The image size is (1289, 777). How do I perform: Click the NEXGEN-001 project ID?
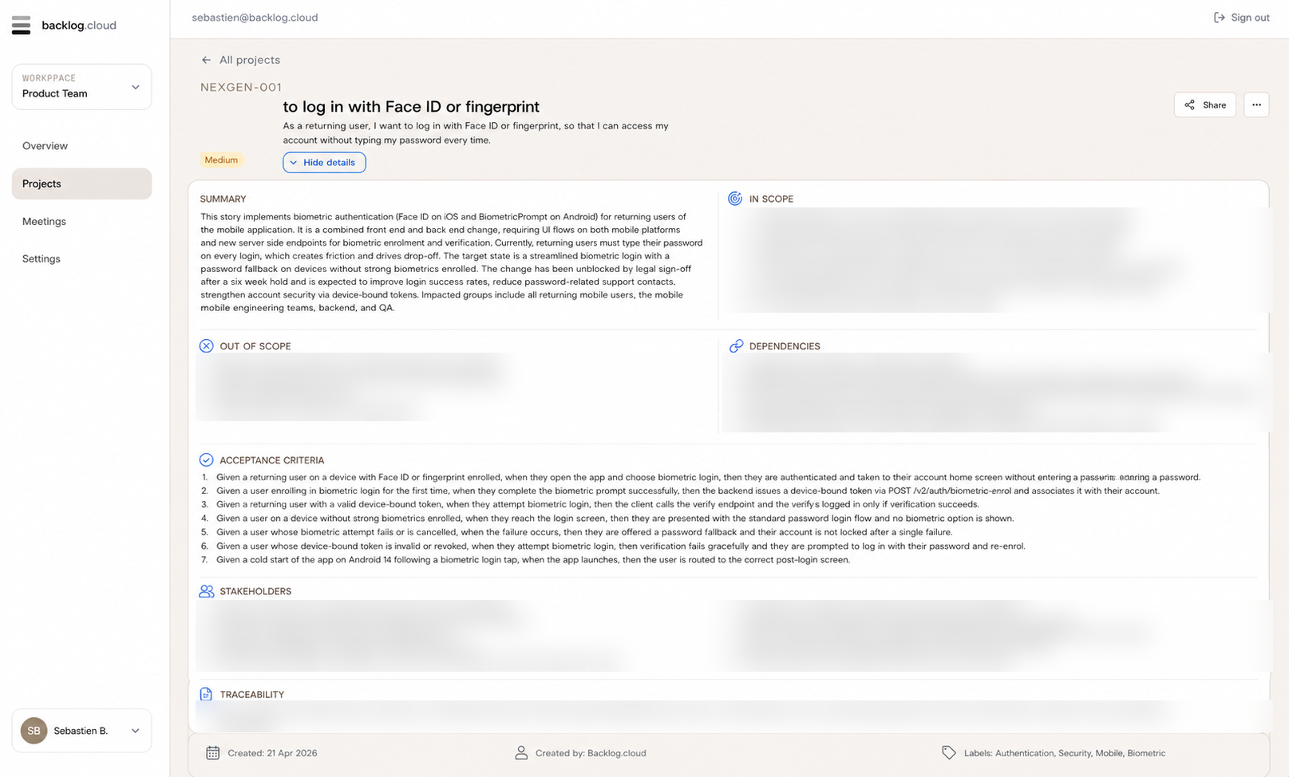(x=241, y=87)
